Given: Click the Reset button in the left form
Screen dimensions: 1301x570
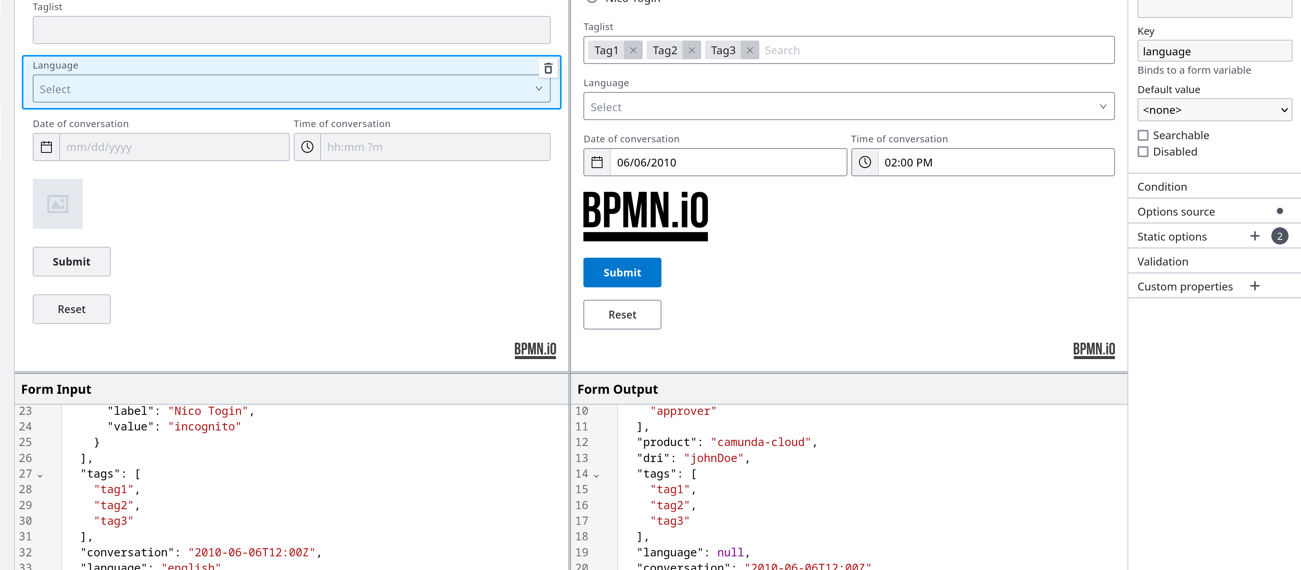Looking at the screenshot, I should [71, 309].
